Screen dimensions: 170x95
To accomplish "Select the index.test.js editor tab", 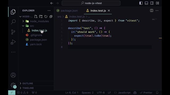I will click(x=98, y=11).
